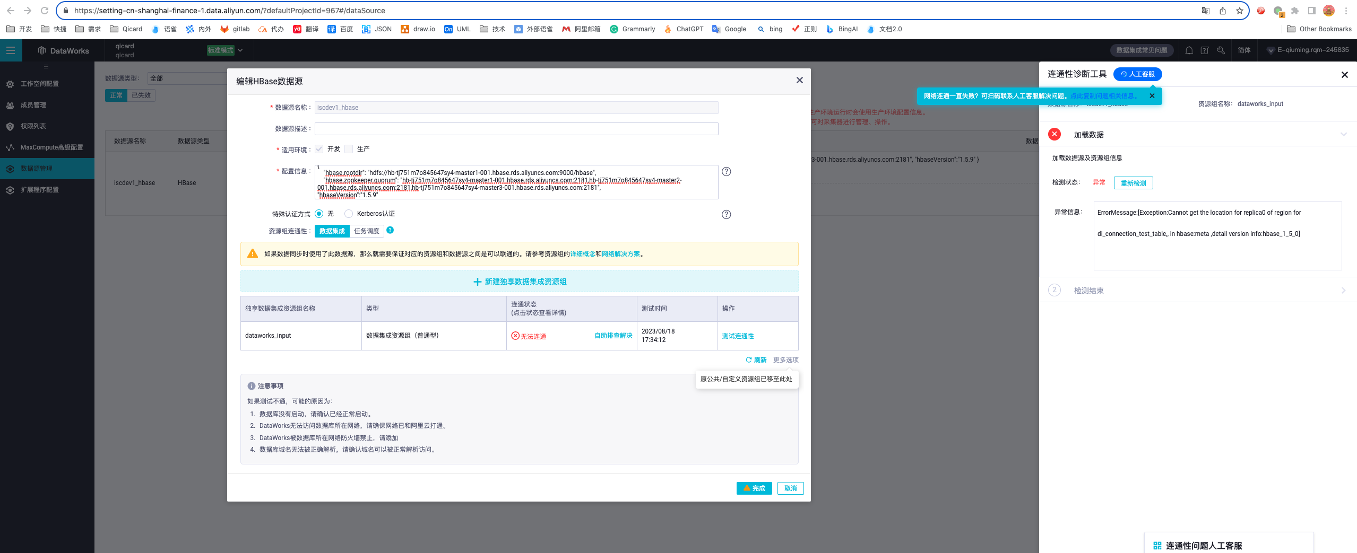Screen dimensions: 1357x553
Task: Switch to 任务调度 resource group tab
Action: (367, 231)
